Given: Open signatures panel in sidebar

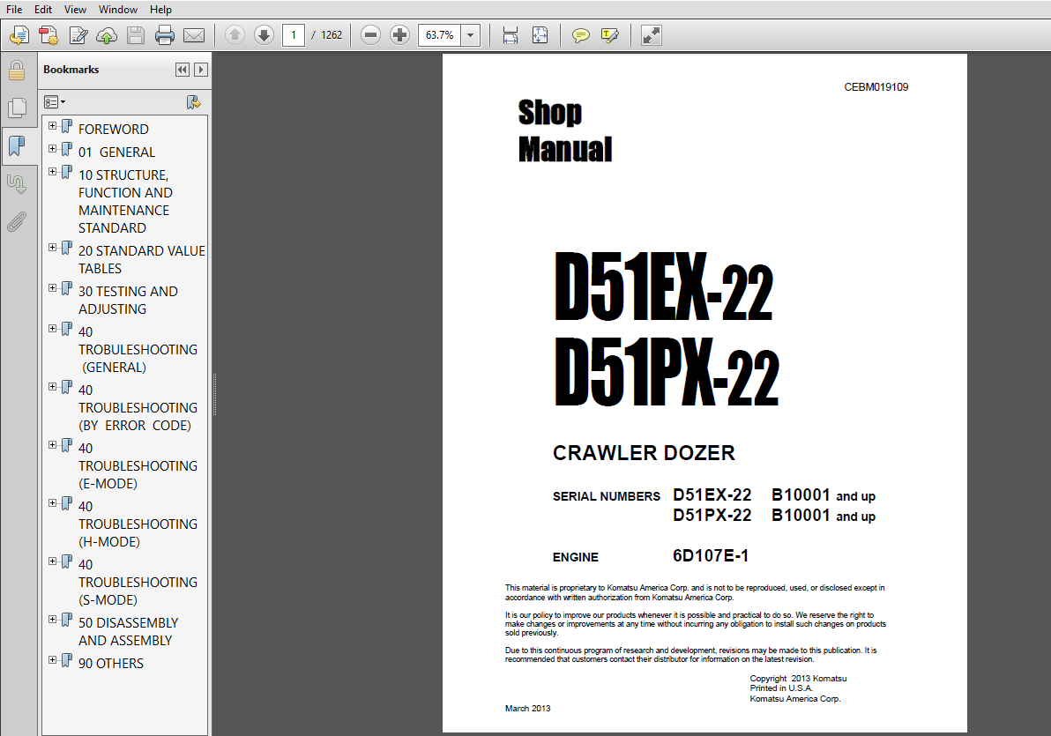Looking at the screenshot, I should point(17,183).
